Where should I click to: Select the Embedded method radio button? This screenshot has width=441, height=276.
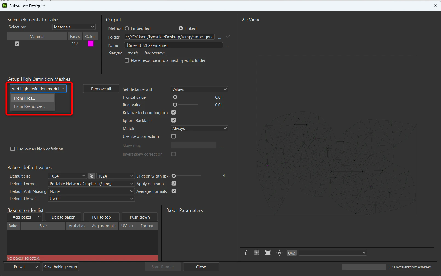coord(127,28)
